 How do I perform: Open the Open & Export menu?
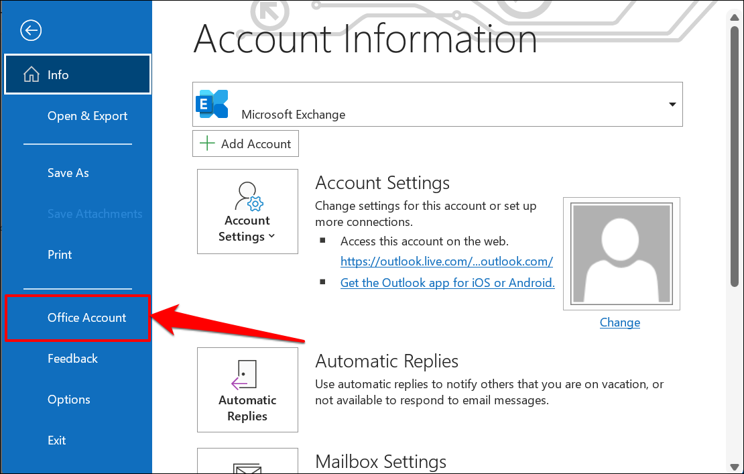coord(87,116)
